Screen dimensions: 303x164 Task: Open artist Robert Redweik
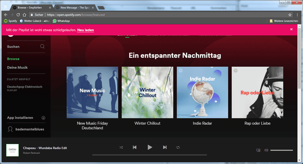[x=32, y=153]
